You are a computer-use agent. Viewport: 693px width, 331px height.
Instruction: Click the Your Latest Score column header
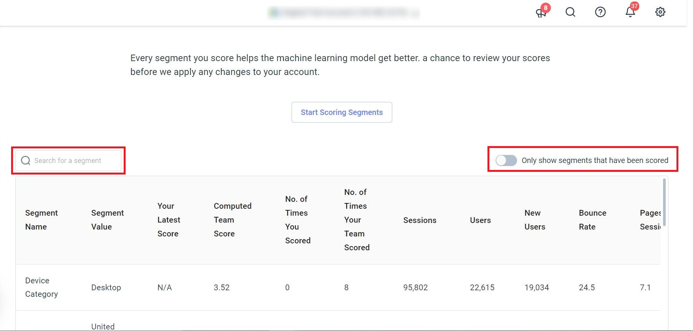[x=169, y=220]
